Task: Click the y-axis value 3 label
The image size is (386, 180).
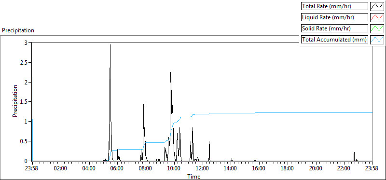Action: point(26,43)
